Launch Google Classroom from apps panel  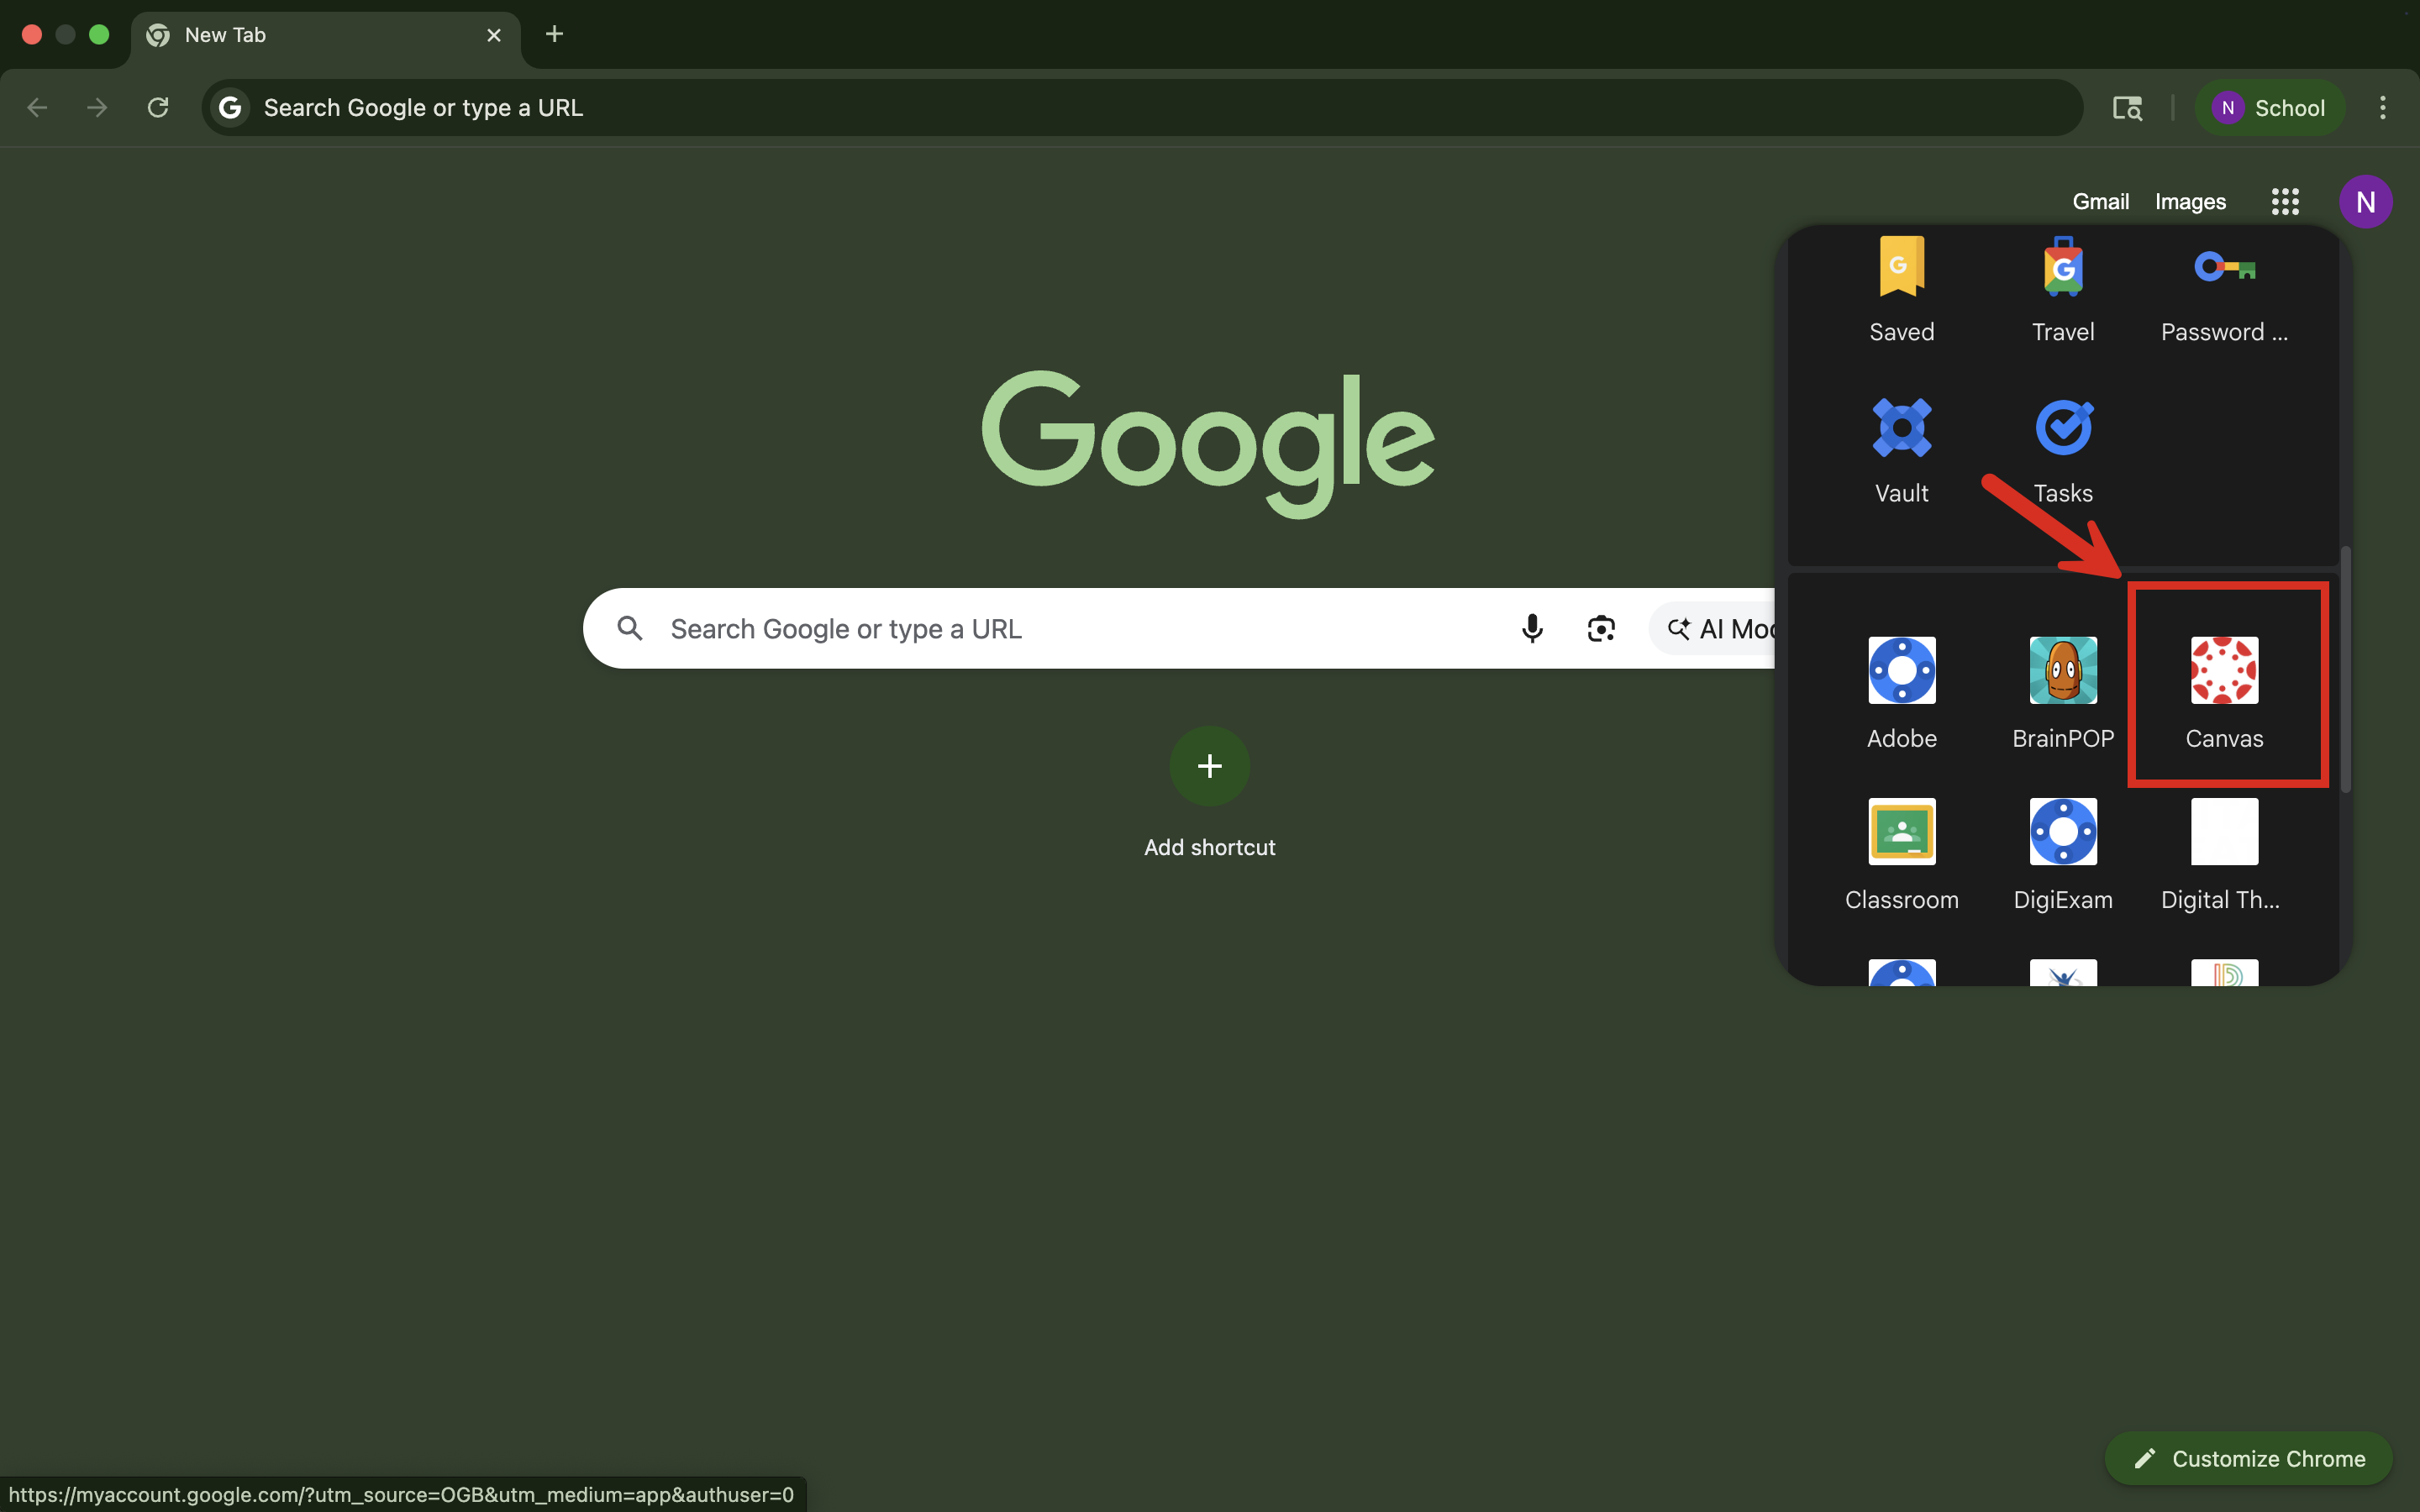[x=1901, y=832]
